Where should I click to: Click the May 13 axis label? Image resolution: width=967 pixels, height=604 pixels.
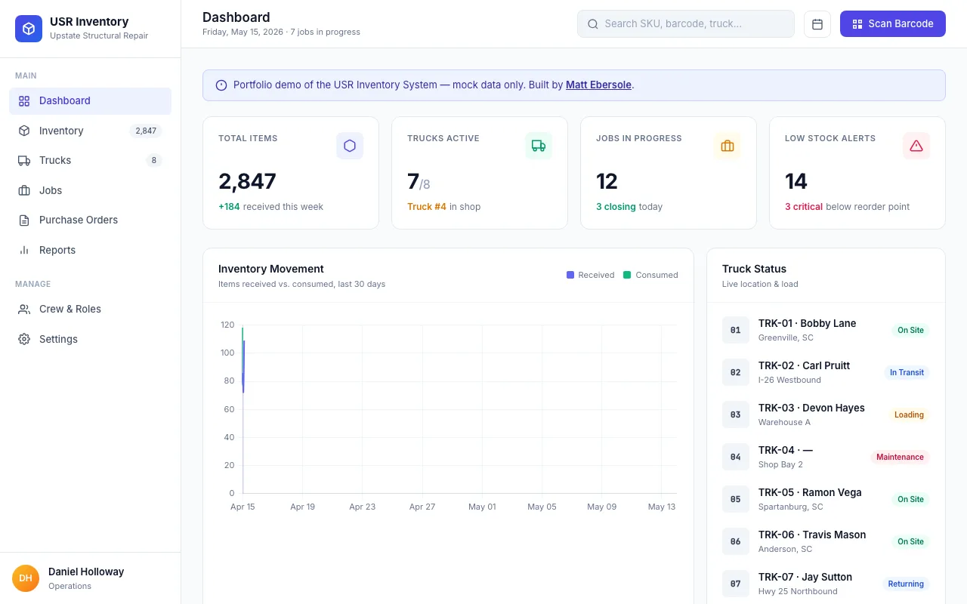(x=662, y=507)
